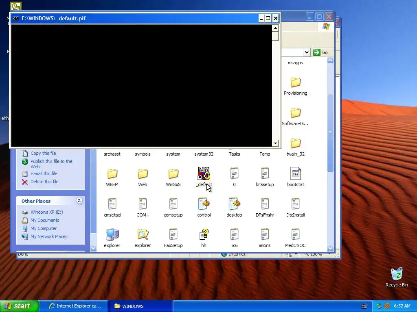Open the WBEM folder icon
The width and height of the screenshot is (417, 312).
point(112,174)
